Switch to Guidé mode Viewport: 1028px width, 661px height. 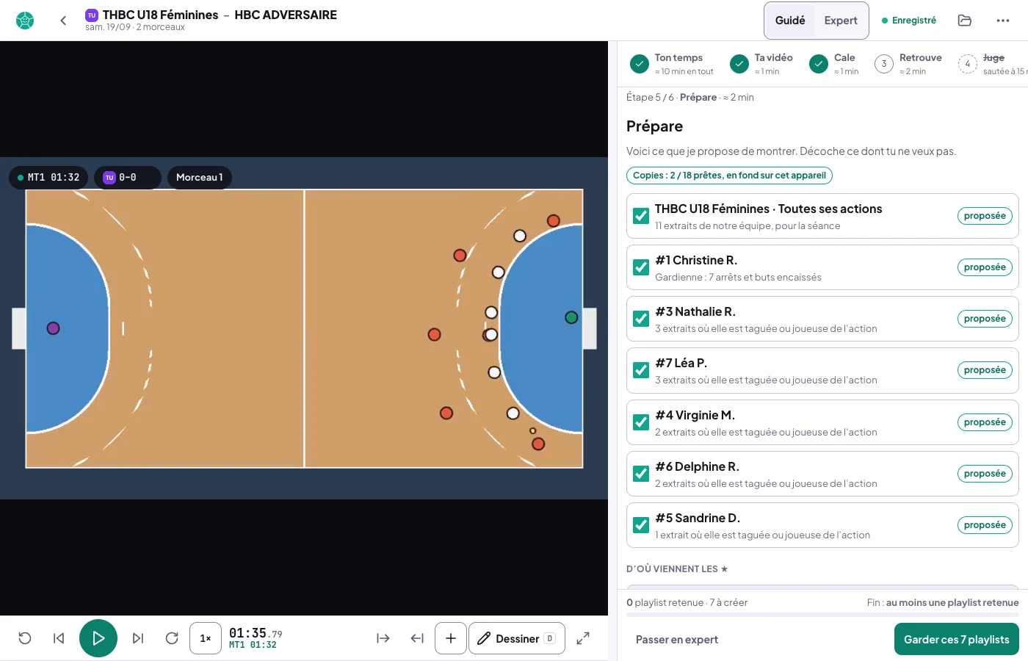click(x=790, y=21)
